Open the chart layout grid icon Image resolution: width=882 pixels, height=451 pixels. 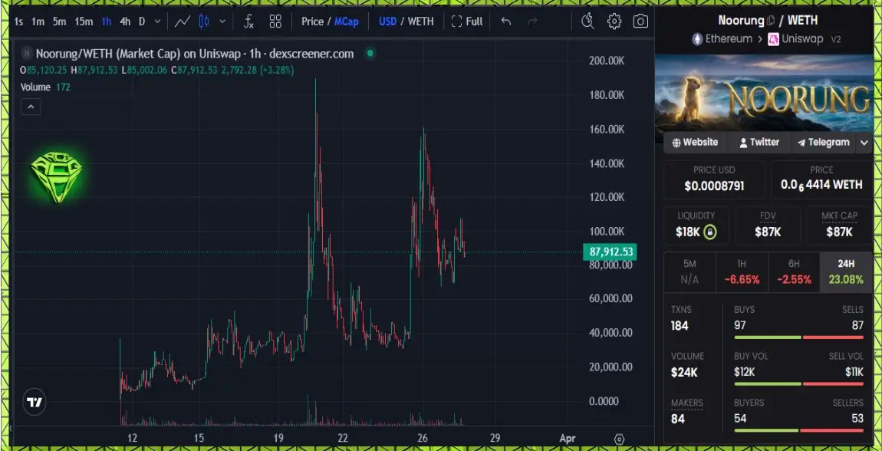(x=275, y=22)
